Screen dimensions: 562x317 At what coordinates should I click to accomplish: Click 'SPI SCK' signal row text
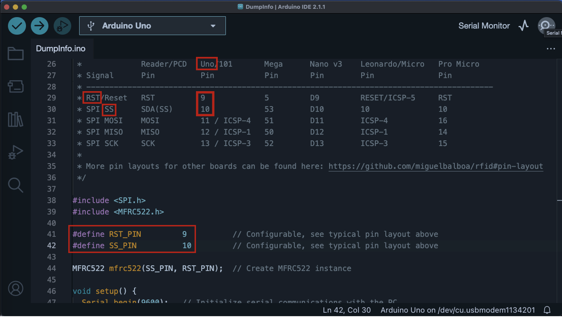click(102, 143)
